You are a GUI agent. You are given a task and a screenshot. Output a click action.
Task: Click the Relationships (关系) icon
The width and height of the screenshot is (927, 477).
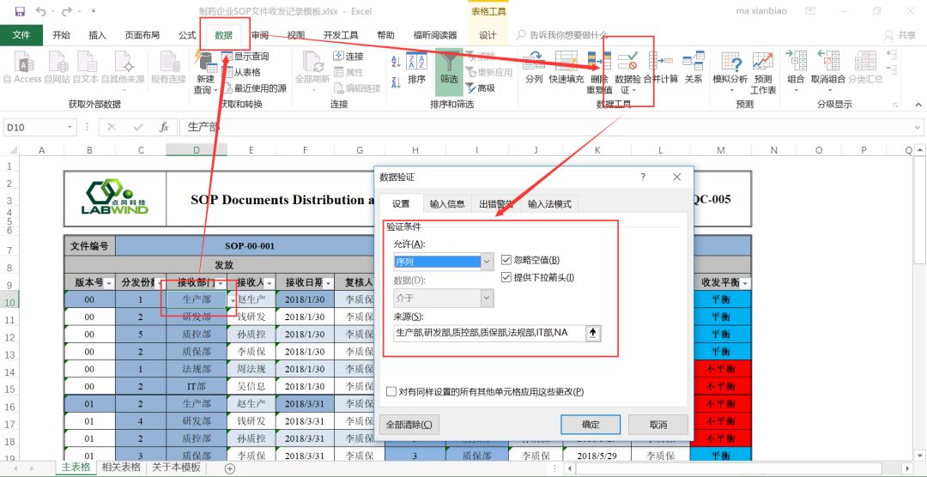(693, 64)
